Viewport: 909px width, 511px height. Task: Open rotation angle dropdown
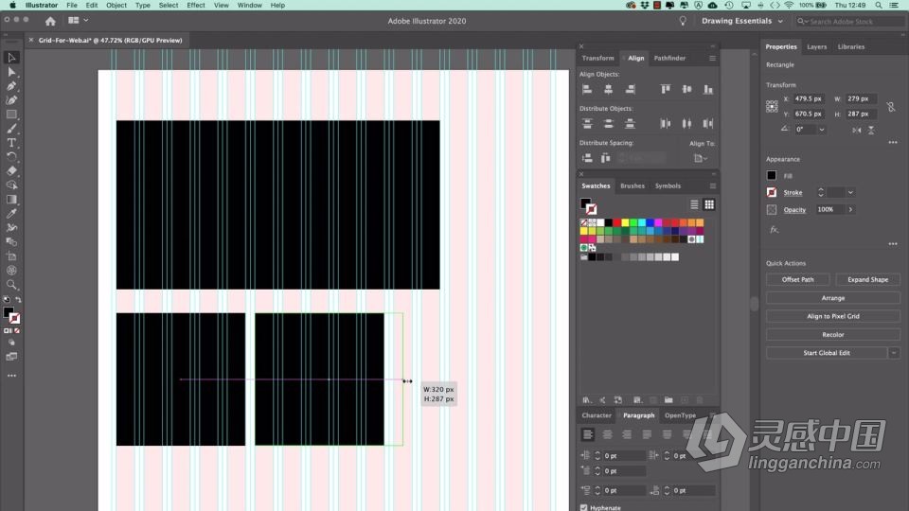click(x=822, y=130)
